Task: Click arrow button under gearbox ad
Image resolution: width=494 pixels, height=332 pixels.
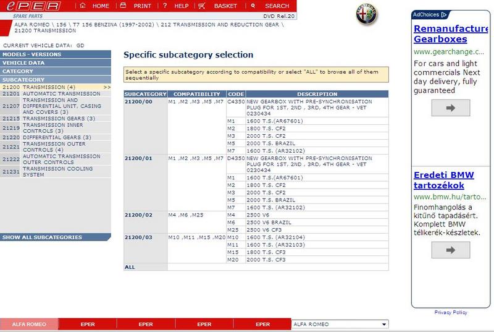Action: [450, 108]
